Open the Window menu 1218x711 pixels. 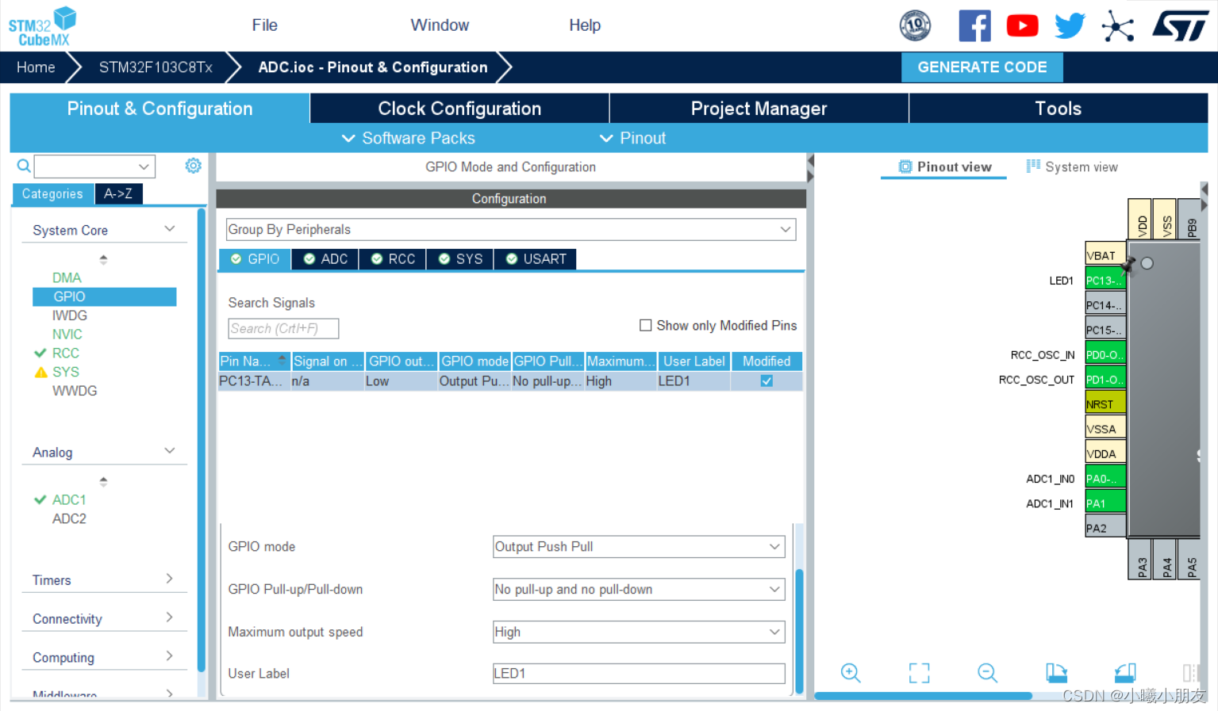(440, 25)
